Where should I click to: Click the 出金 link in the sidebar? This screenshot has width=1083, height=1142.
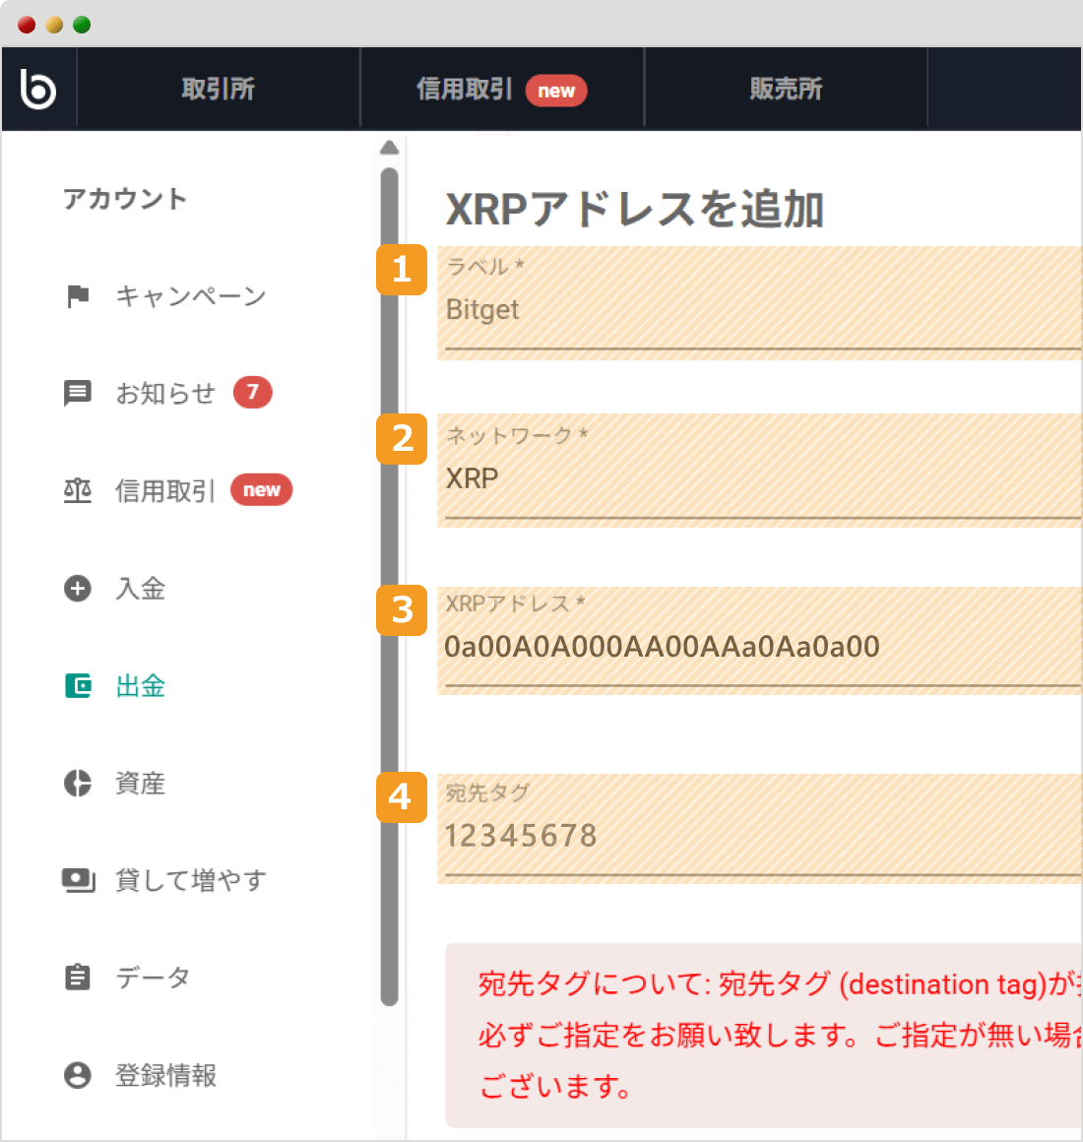140,685
